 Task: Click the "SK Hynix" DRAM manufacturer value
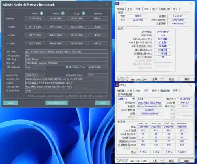149,110
